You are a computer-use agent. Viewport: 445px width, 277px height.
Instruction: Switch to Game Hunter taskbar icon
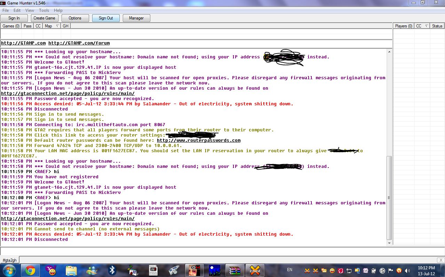point(194,270)
